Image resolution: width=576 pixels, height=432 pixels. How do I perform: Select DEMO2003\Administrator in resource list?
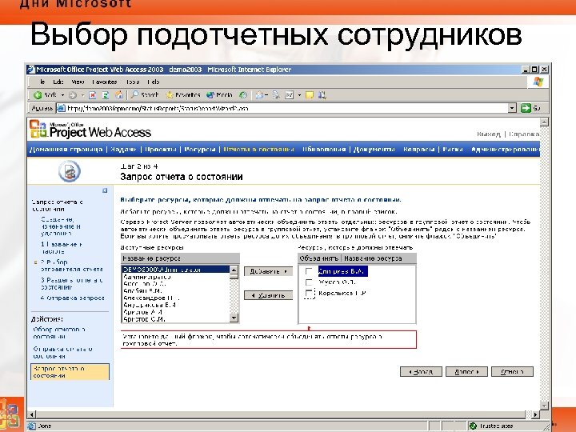tap(175, 270)
